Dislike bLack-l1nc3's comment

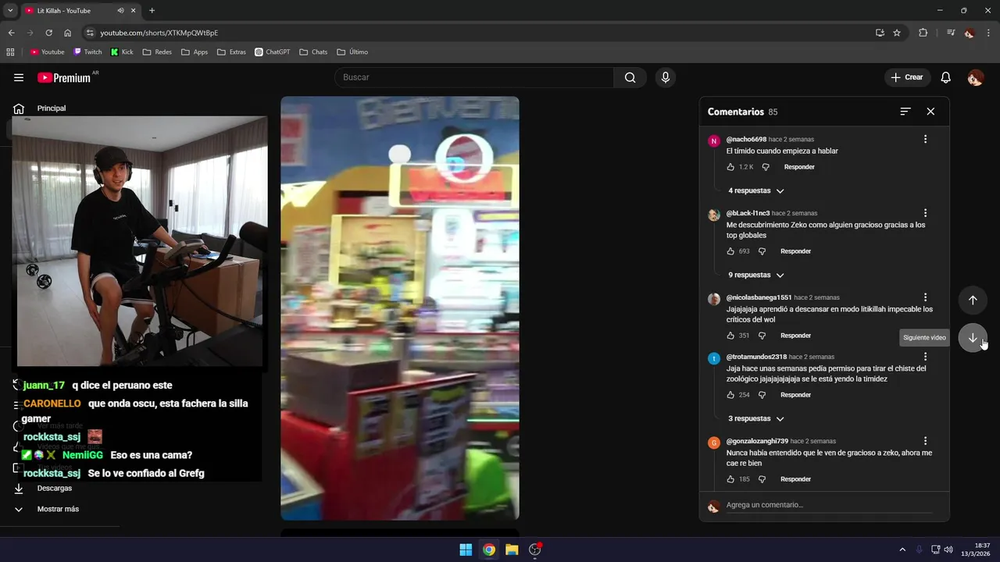pyautogui.click(x=762, y=251)
